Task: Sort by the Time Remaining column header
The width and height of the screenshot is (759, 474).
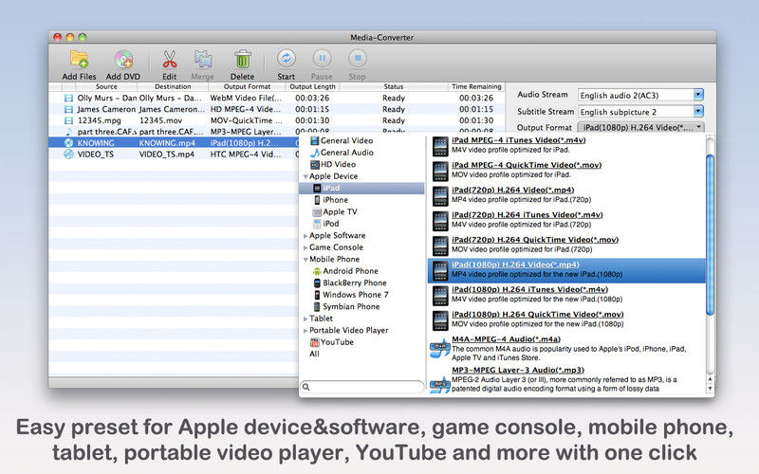Action: 476,86
